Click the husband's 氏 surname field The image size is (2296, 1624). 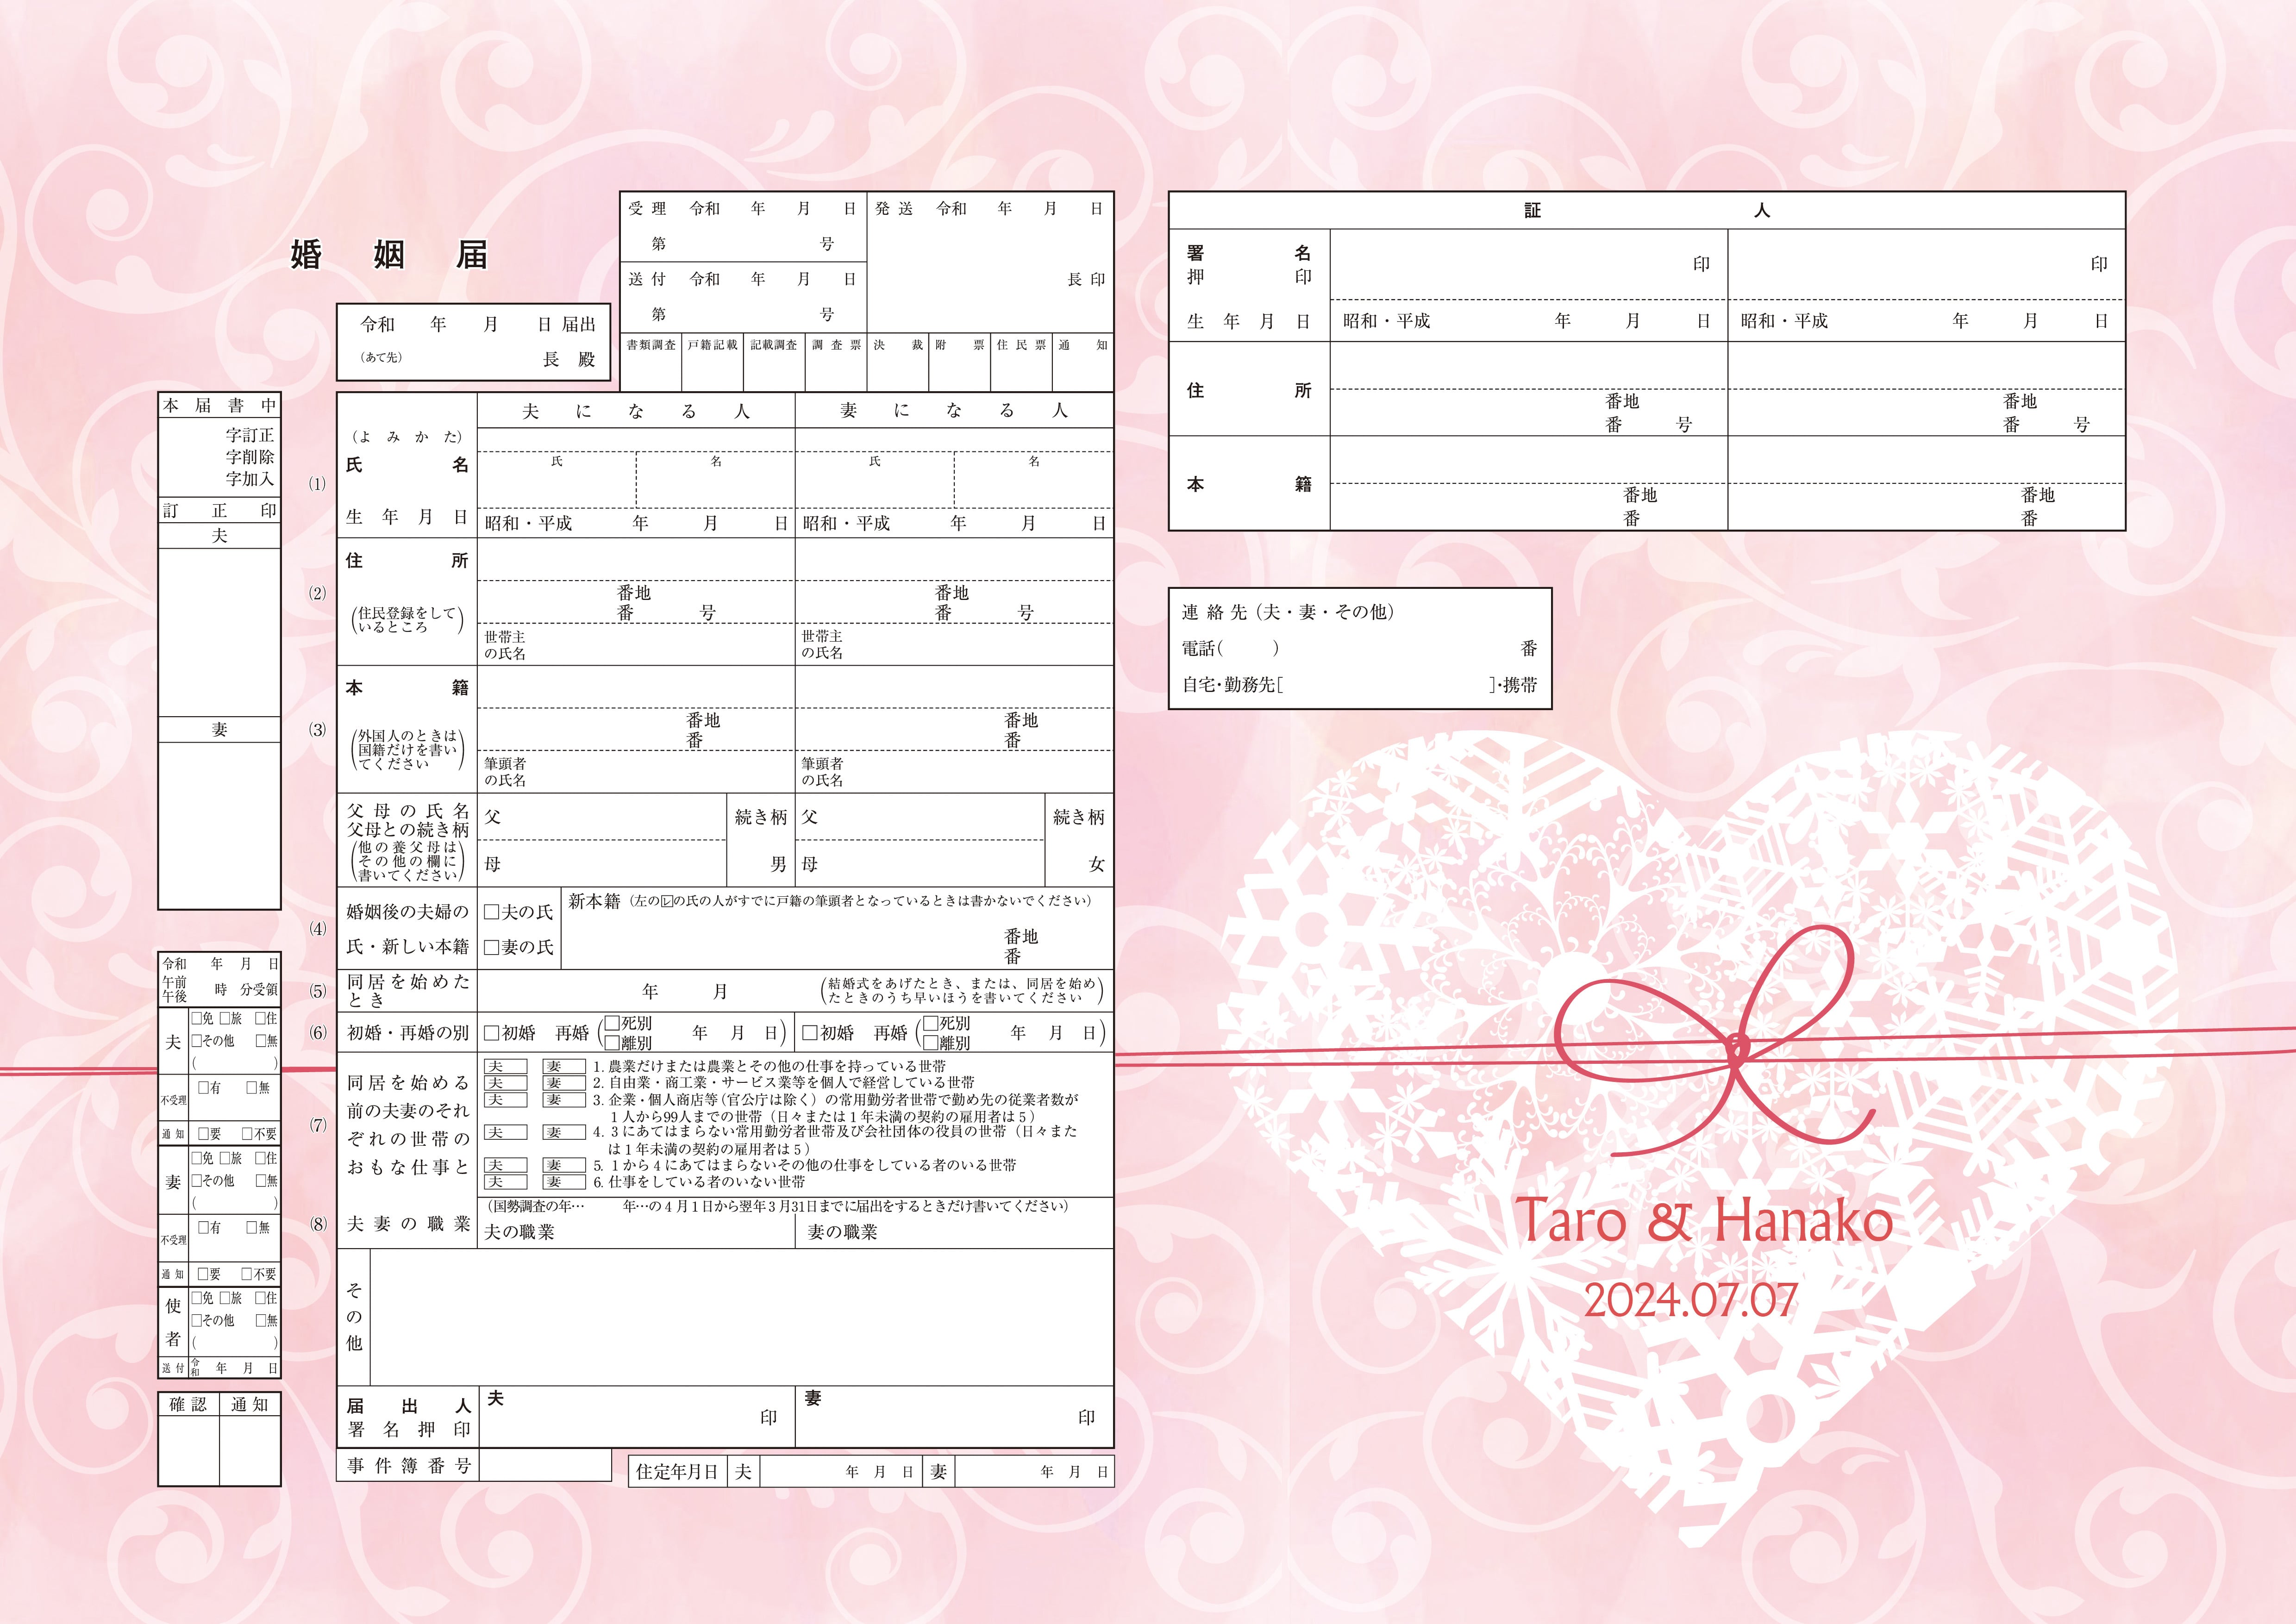click(557, 480)
